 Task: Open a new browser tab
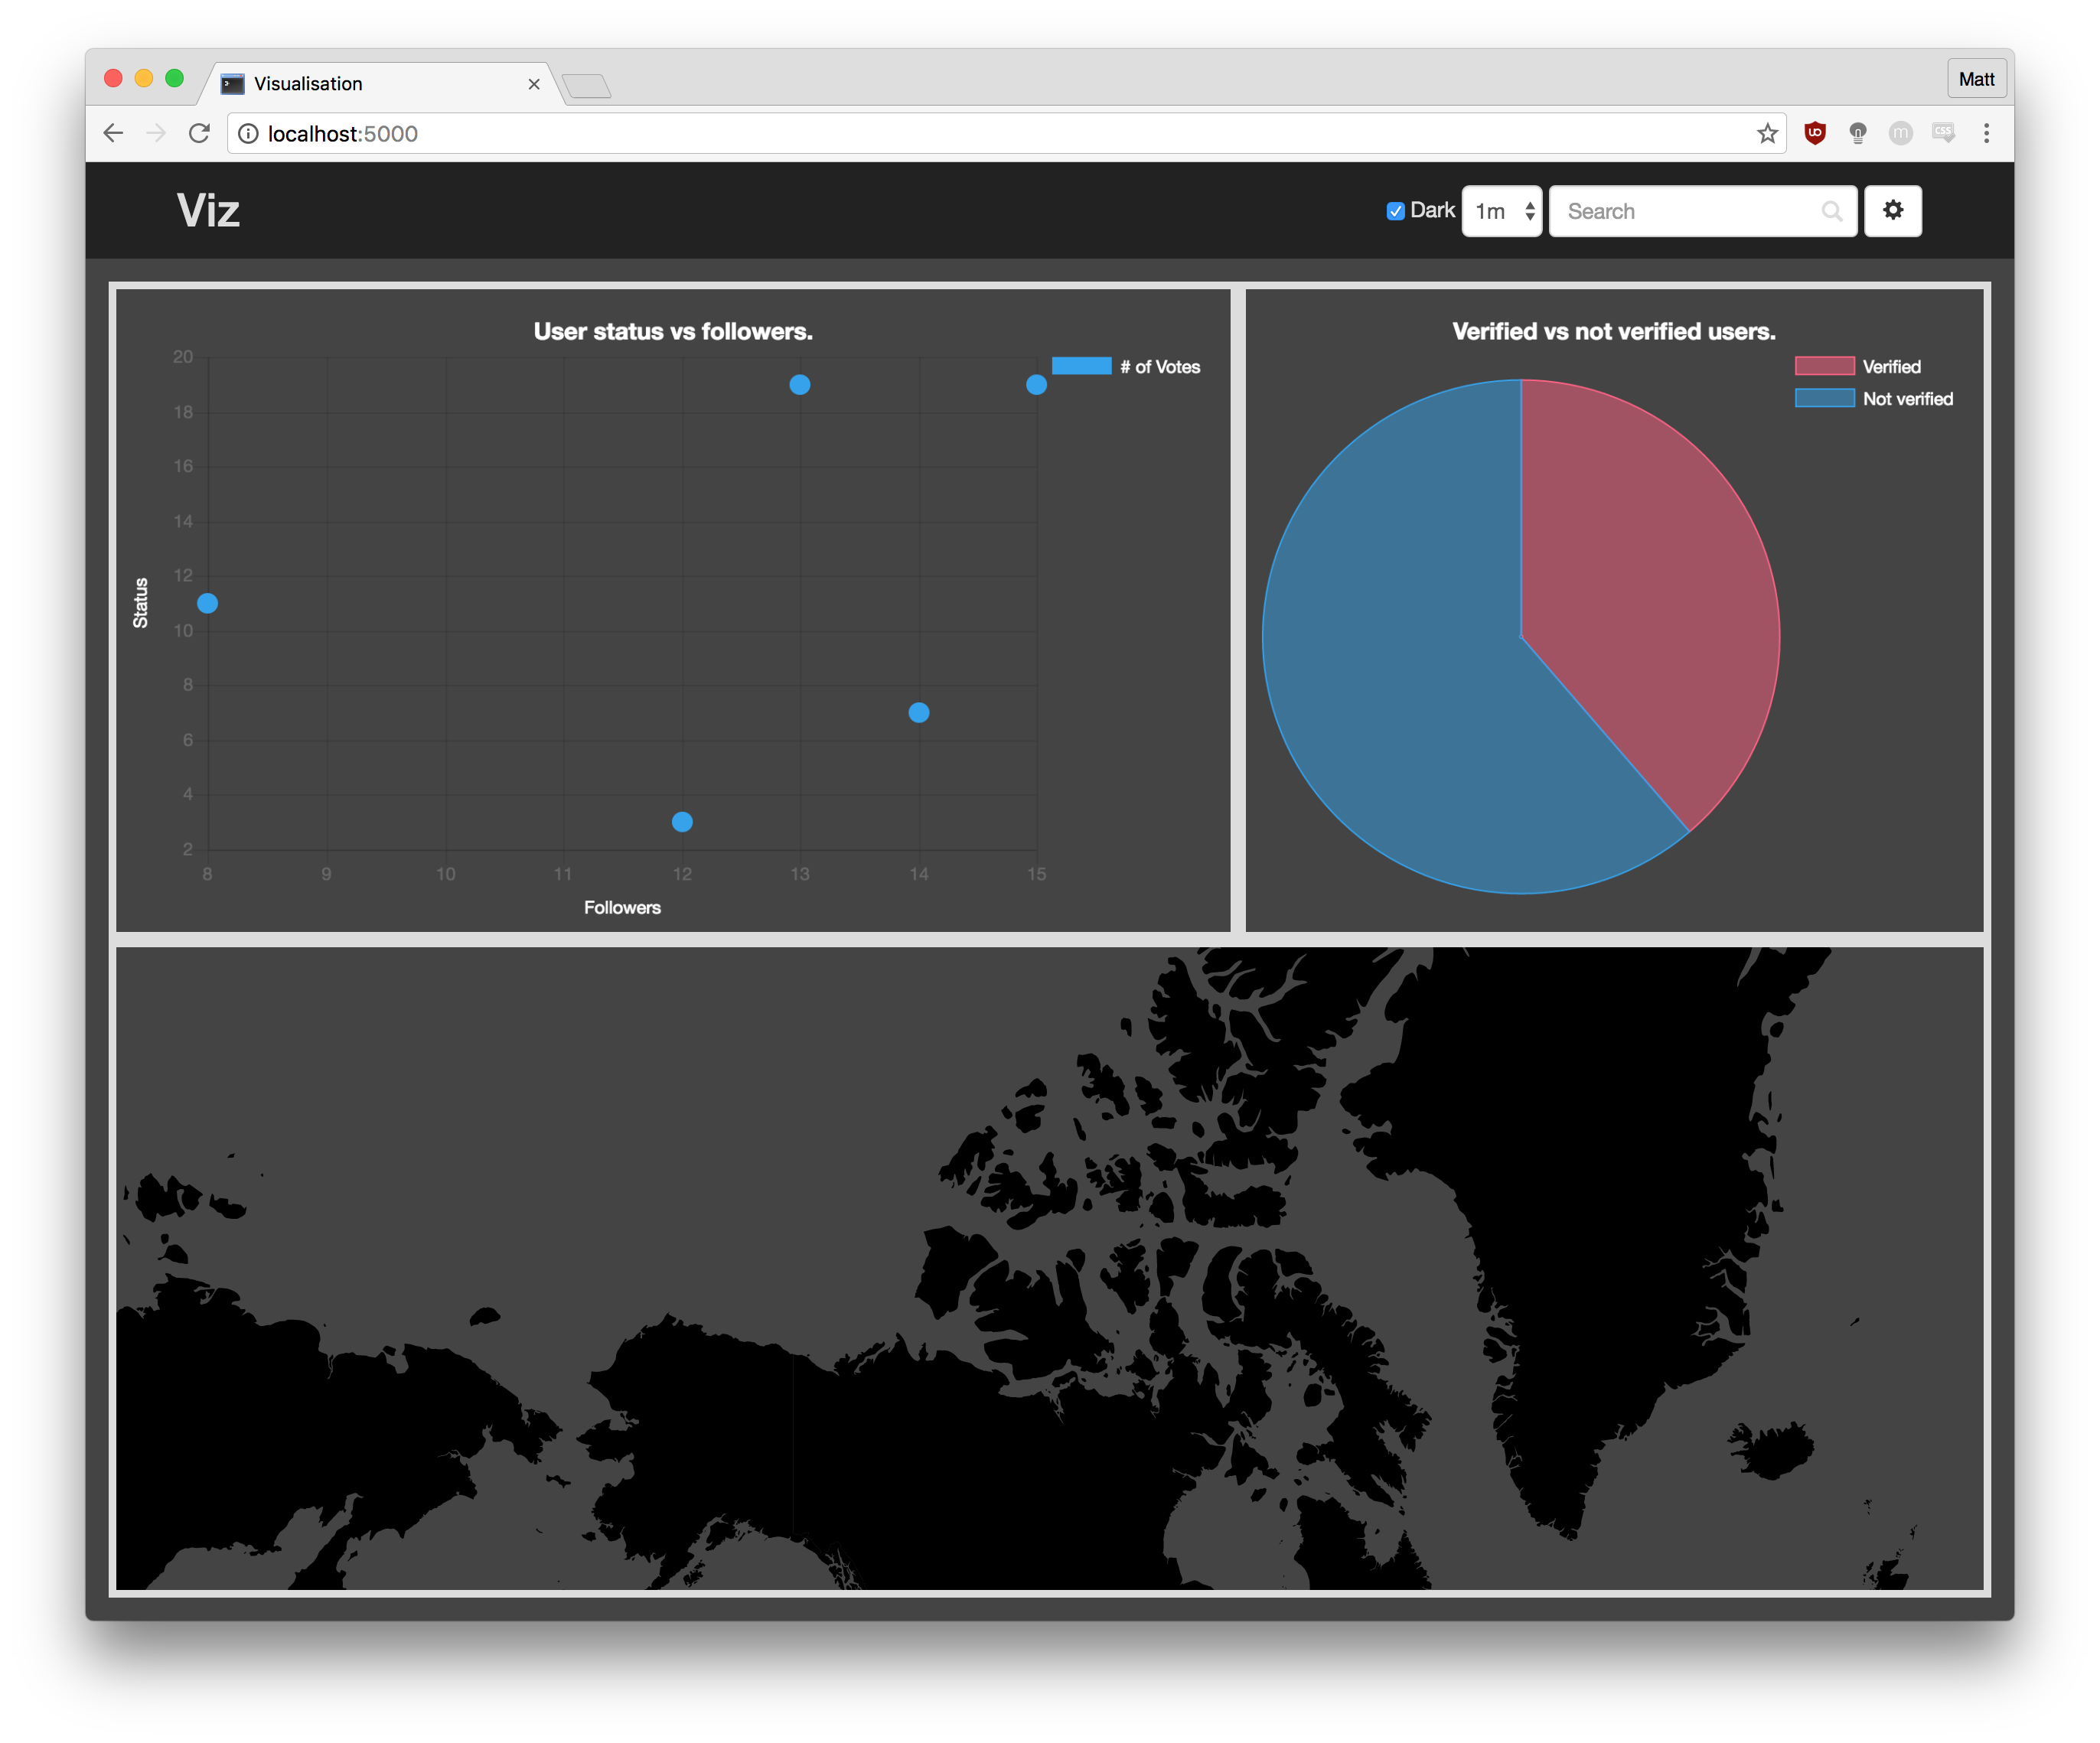pos(587,86)
